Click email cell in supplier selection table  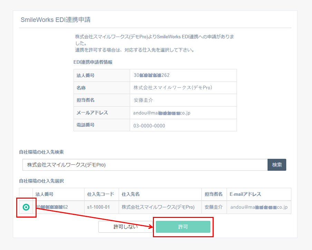(x=259, y=207)
